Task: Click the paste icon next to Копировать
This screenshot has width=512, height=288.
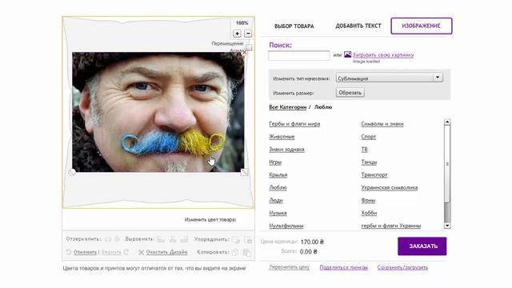Action: pyautogui.click(x=247, y=253)
